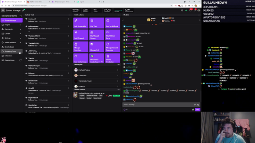This screenshot has height=143, width=255.
Task: Open Manage Reward Requests quick action
Action: tap(112, 47)
